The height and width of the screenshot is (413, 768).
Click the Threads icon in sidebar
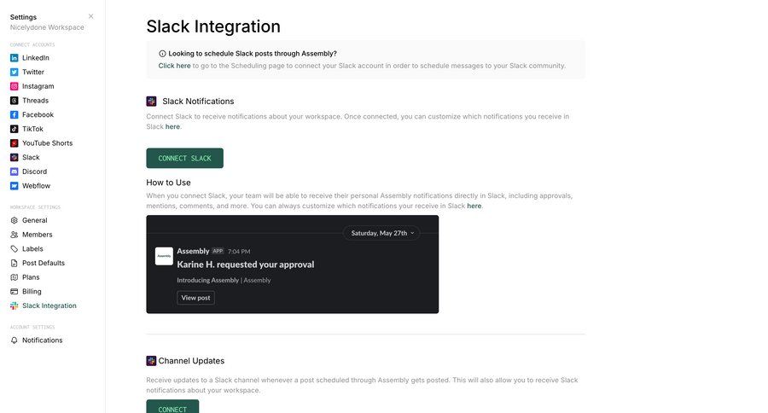click(15, 101)
